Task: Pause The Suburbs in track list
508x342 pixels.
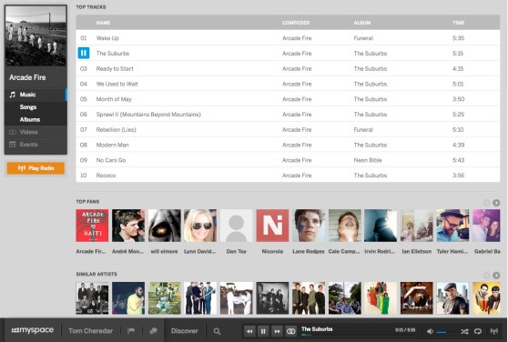Action: (83, 53)
